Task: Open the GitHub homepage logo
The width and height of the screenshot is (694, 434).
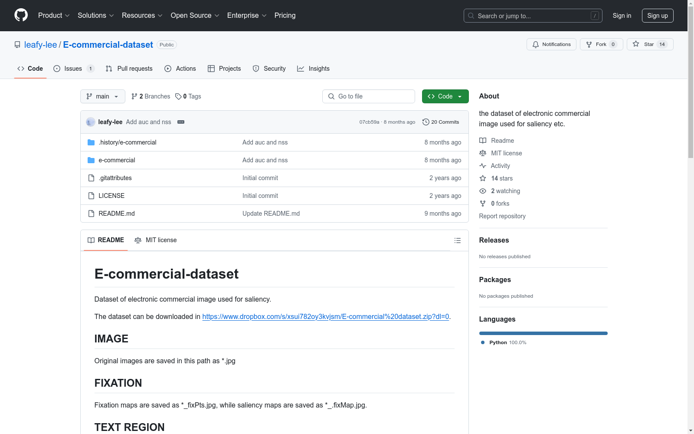Action: pyautogui.click(x=21, y=15)
